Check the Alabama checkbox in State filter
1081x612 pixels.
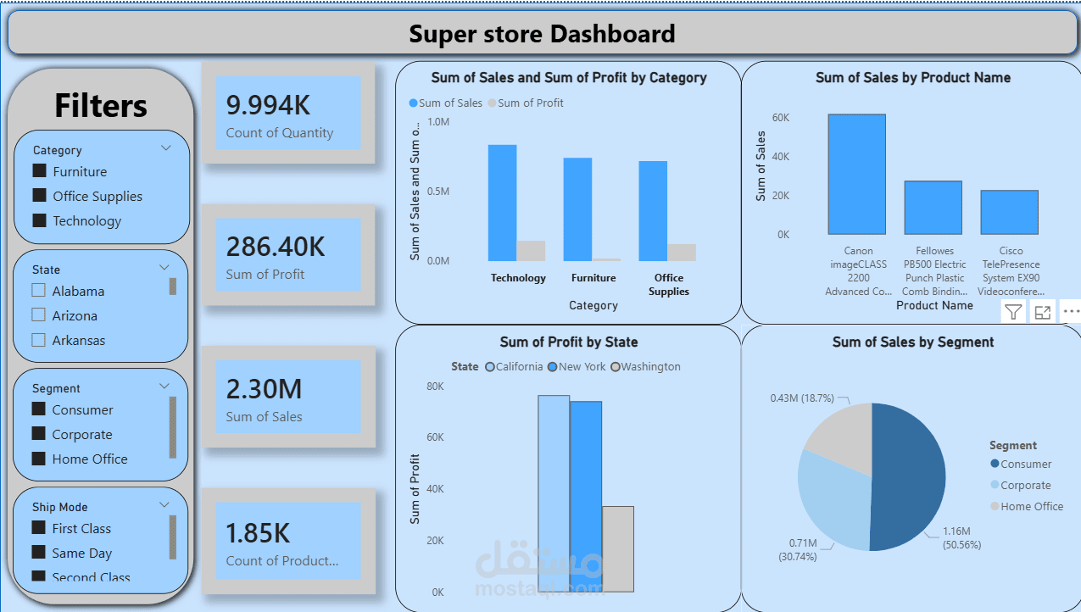point(37,290)
